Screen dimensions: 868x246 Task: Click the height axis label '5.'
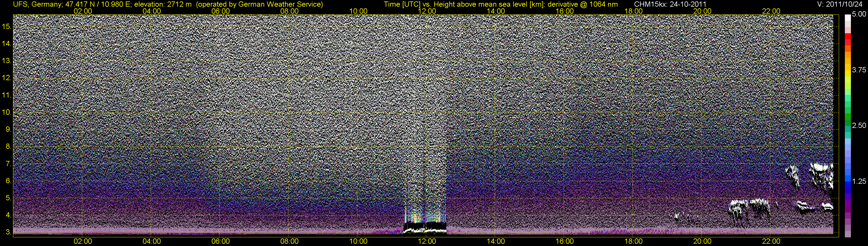click(8, 198)
